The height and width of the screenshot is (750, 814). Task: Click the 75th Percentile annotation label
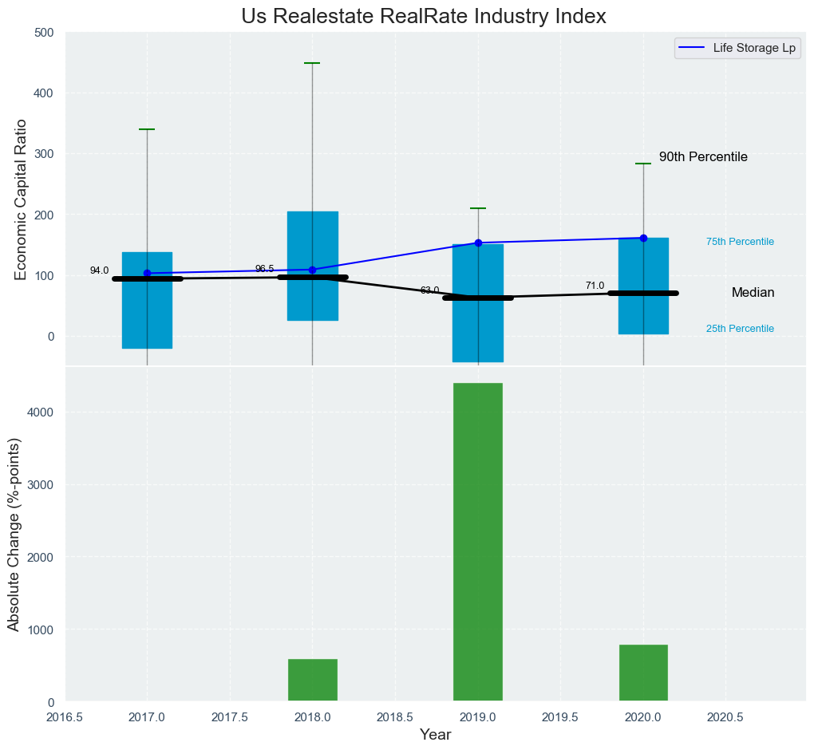click(x=740, y=242)
